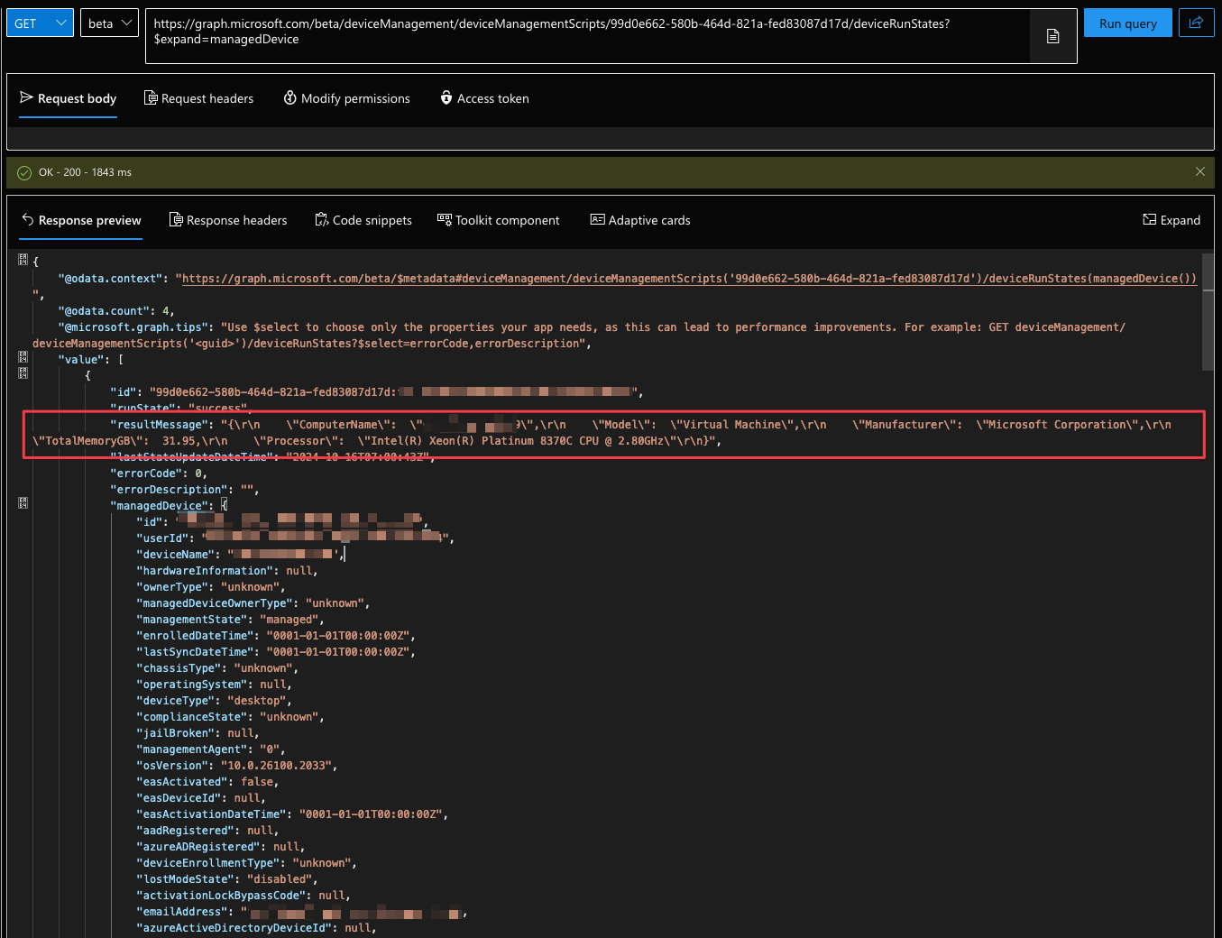The height and width of the screenshot is (938, 1222).
Task: Click "azureActiveDirectoryDeviceId" line
Action: point(256,928)
